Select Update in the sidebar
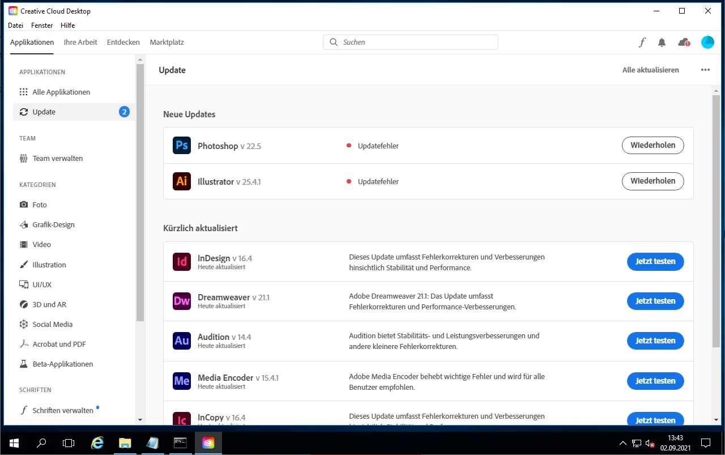 pos(74,112)
